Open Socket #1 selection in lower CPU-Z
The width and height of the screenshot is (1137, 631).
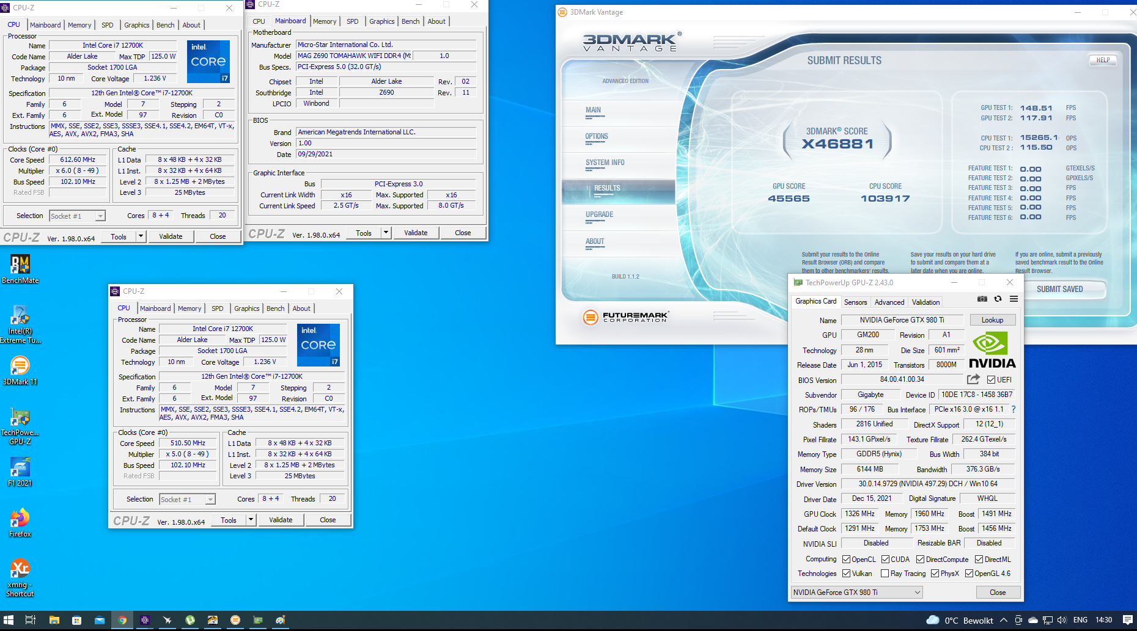point(187,499)
